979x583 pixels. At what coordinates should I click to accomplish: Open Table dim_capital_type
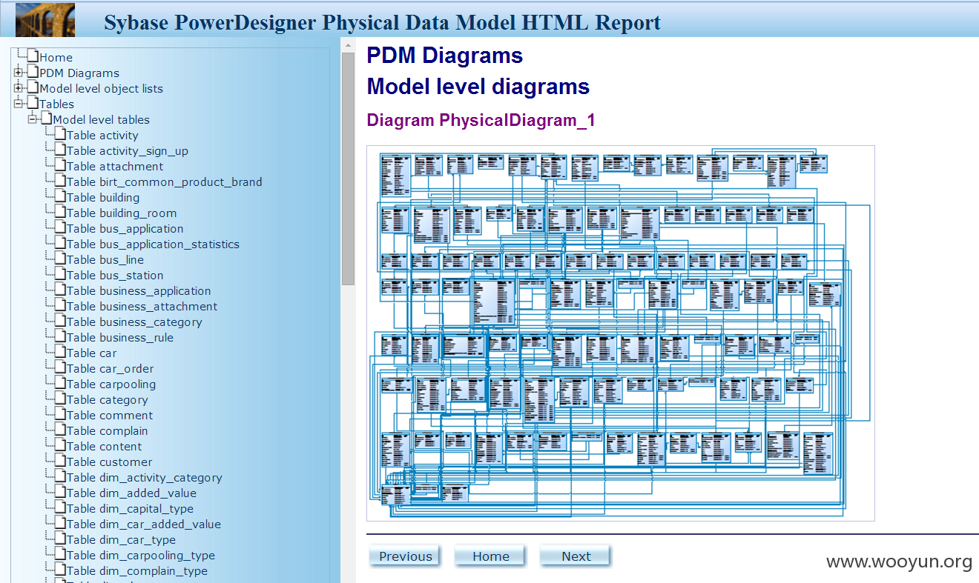(x=131, y=508)
